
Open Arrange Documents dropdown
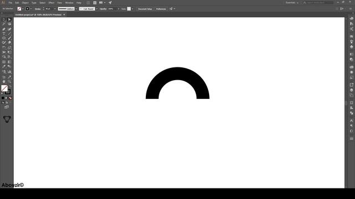click(102, 3)
